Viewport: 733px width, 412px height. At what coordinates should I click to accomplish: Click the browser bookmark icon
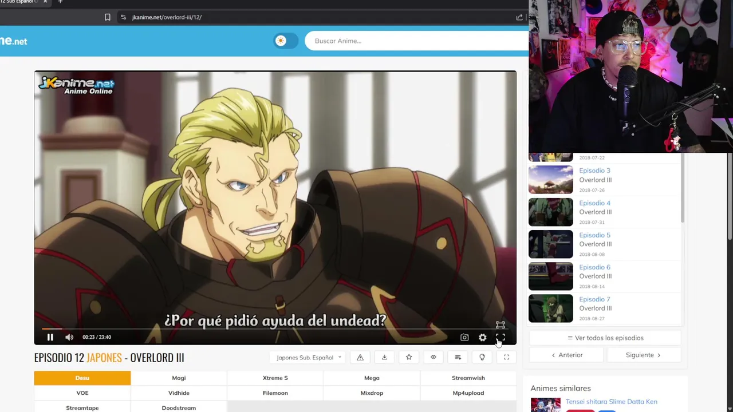pyautogui.click(x=107, y=17)
